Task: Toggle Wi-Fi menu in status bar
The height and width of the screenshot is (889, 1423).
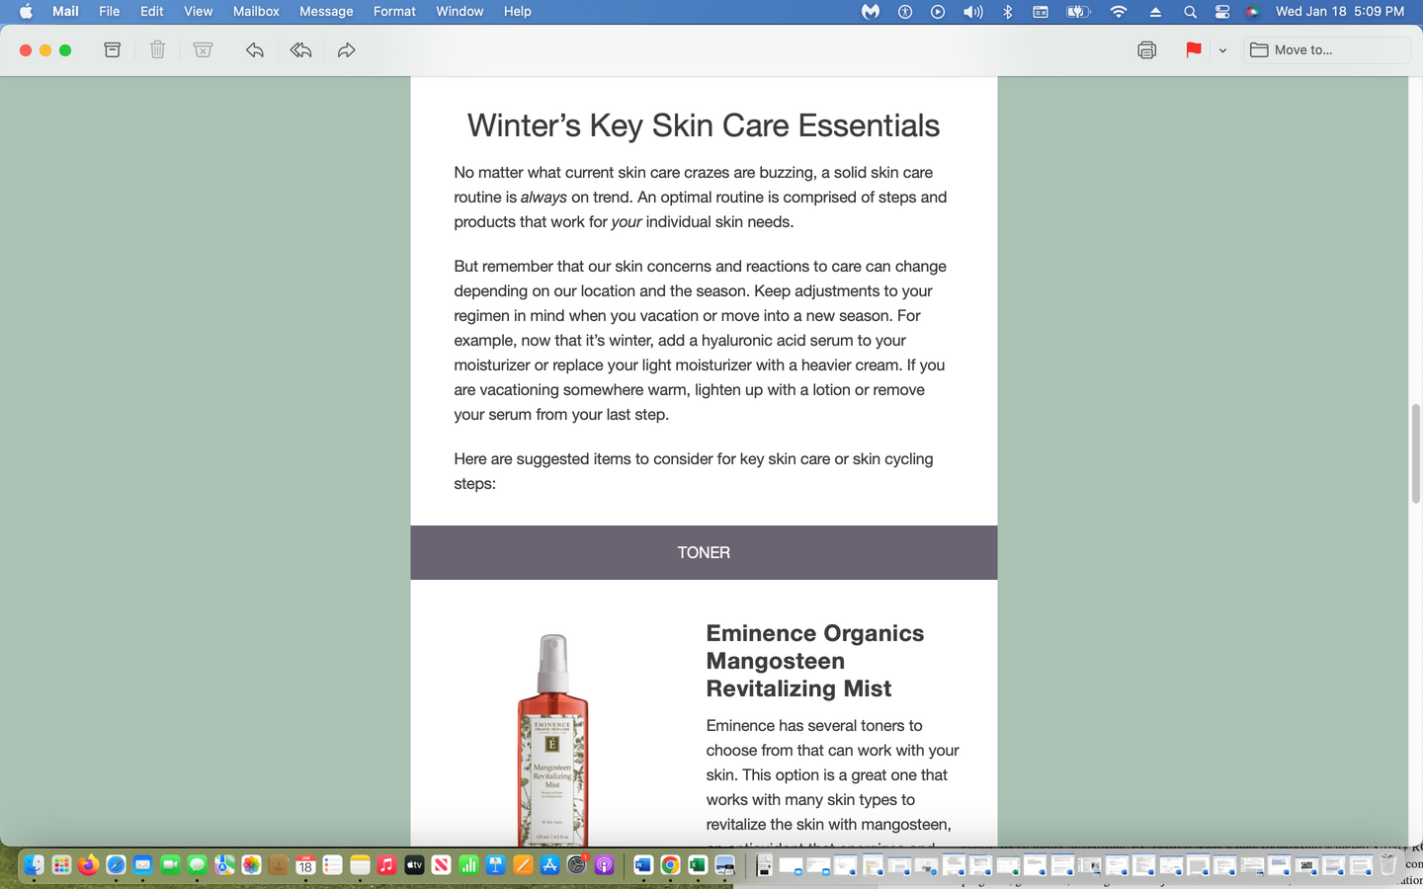Action: (x=1119, y=12)
